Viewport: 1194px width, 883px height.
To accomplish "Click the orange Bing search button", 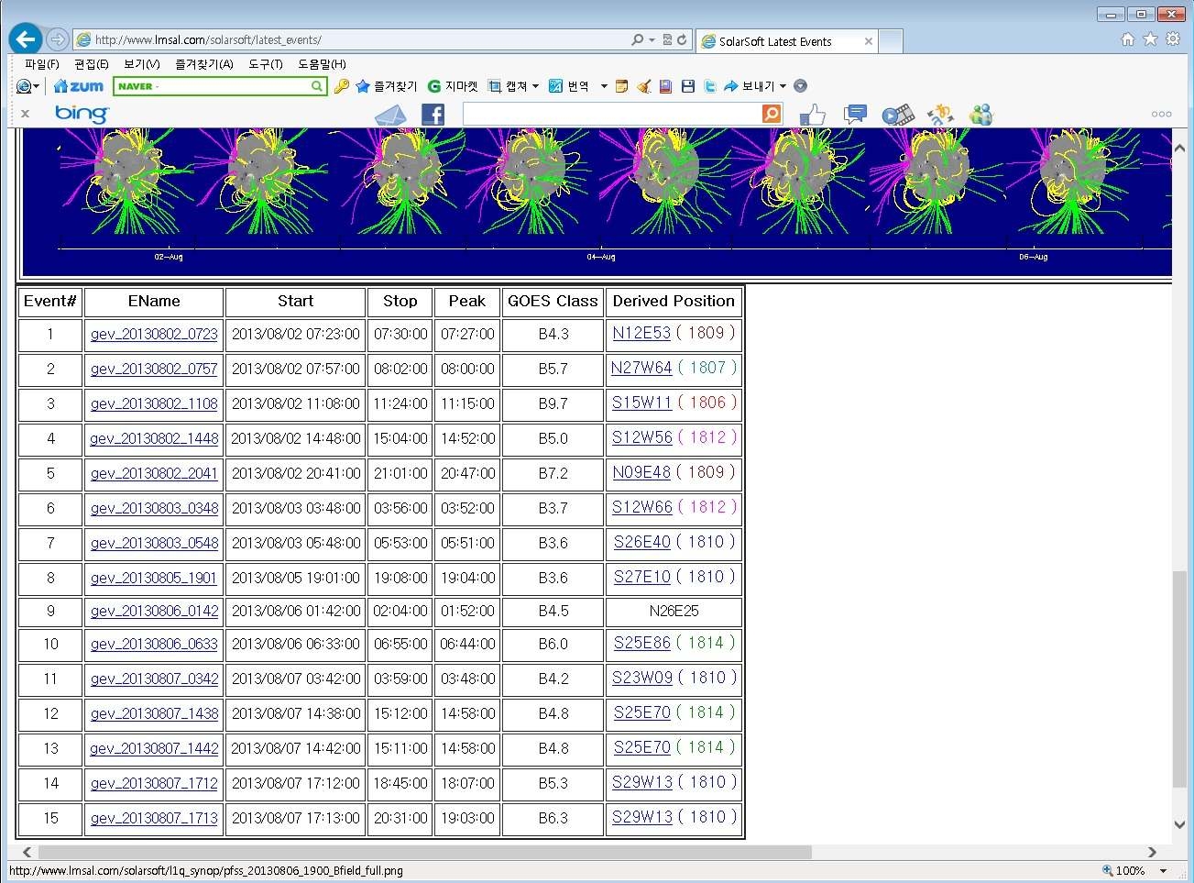I will coord(772,114).
